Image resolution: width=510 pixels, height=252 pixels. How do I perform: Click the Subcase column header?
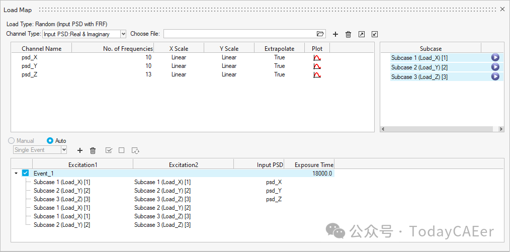pos(431,48)
